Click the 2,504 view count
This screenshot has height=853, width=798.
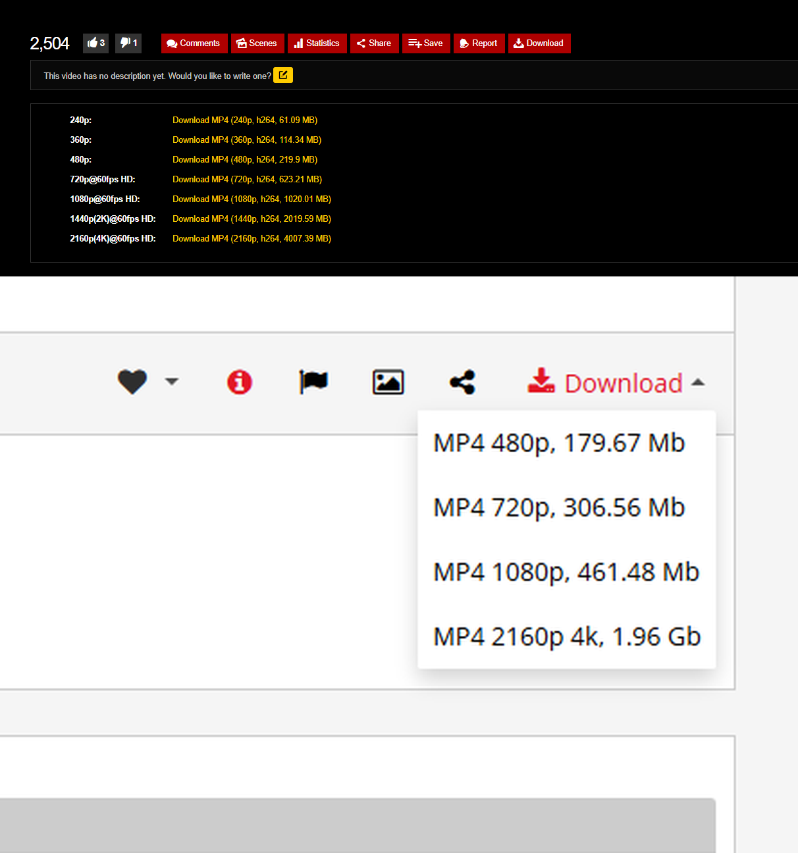49,43
